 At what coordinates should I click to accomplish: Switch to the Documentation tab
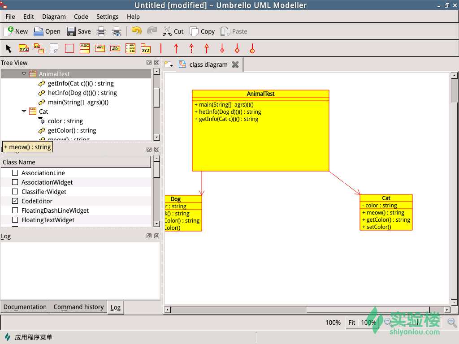point(25,307)
